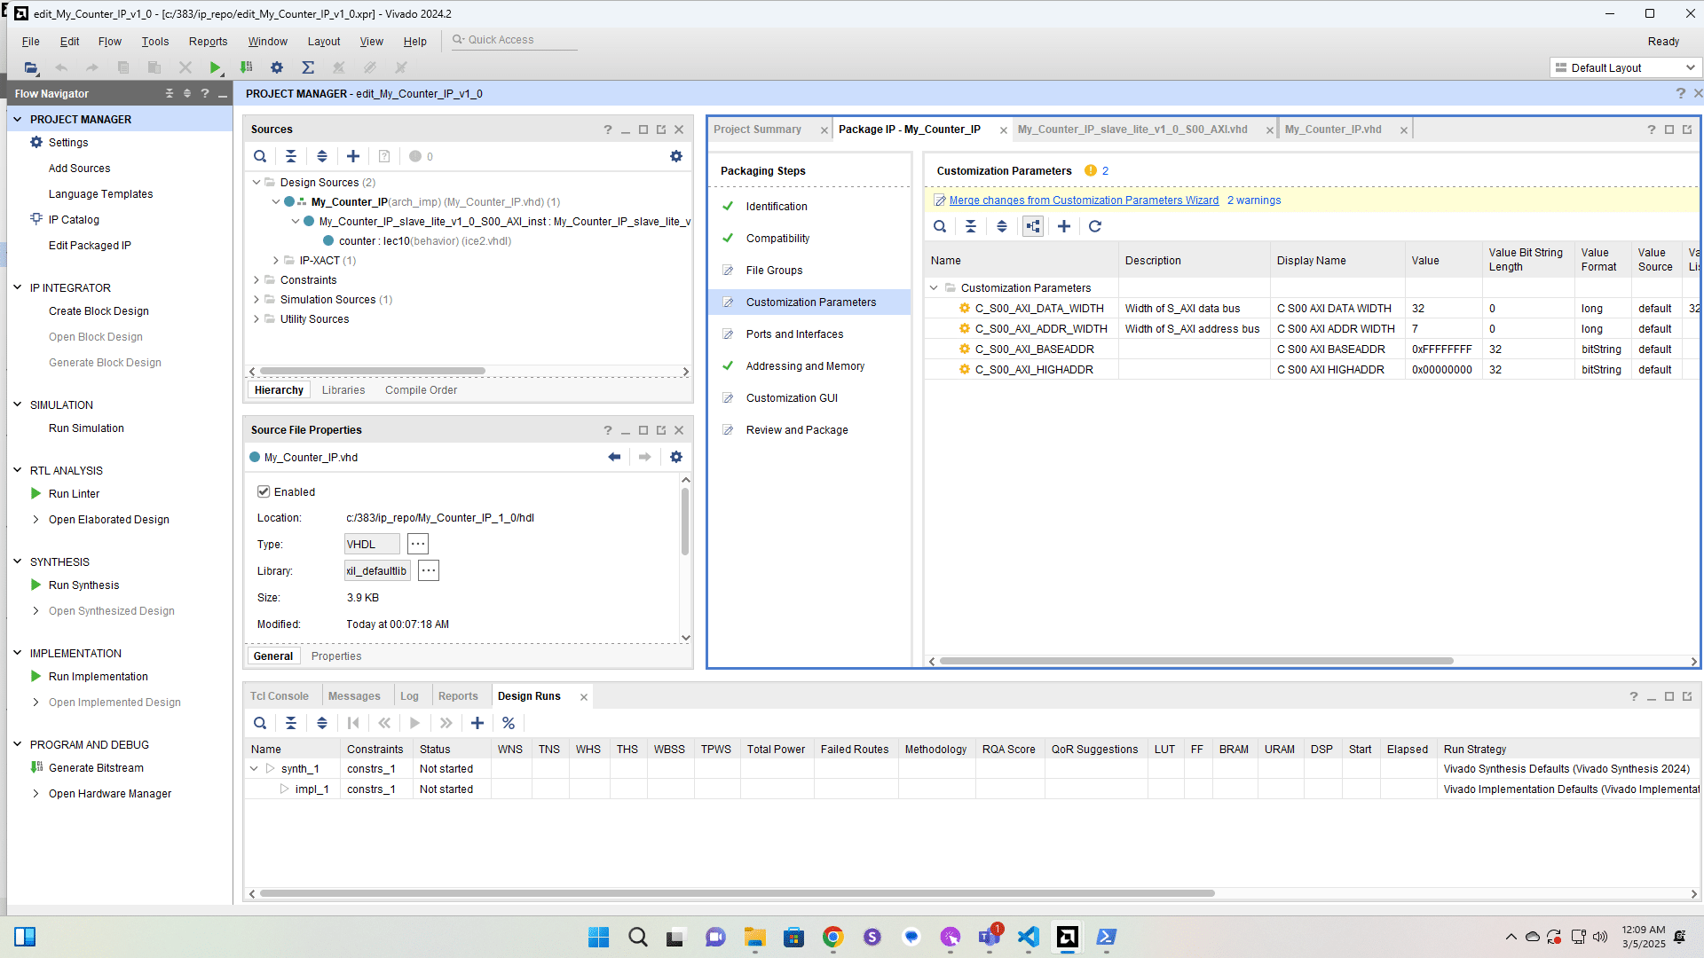The width and height of the screenshot is (1704, 958).
Task: Open the Reports menu
Action: [208, 42]
